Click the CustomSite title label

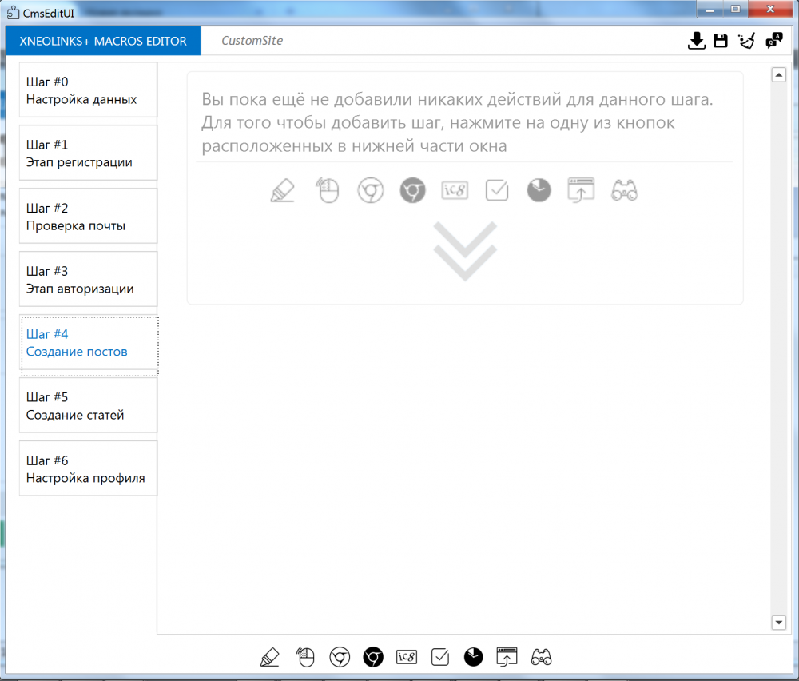click(x=252, y=41)
